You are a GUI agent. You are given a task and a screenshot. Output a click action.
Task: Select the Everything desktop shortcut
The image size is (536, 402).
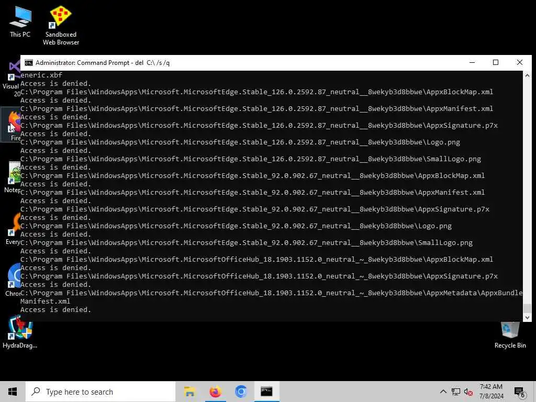[13, 229]
